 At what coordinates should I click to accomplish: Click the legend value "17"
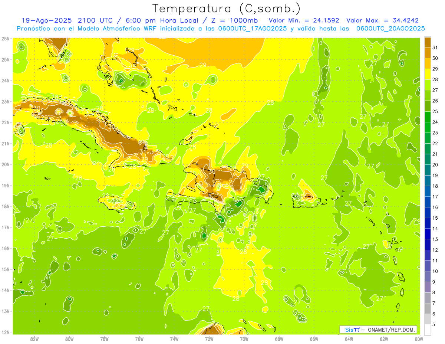coord(435,197)
